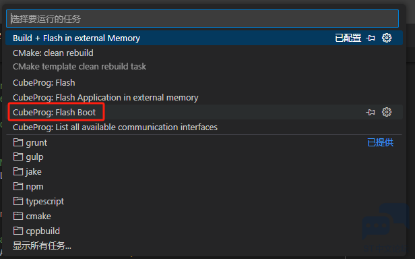Pin the CubeProg: Flash Boot task

[371, 113]
